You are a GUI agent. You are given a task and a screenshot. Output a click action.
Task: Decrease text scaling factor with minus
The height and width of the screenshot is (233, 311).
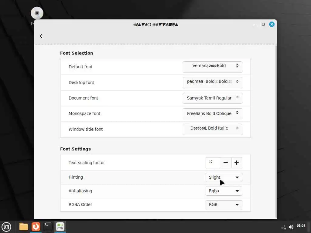tap(226, 163)
